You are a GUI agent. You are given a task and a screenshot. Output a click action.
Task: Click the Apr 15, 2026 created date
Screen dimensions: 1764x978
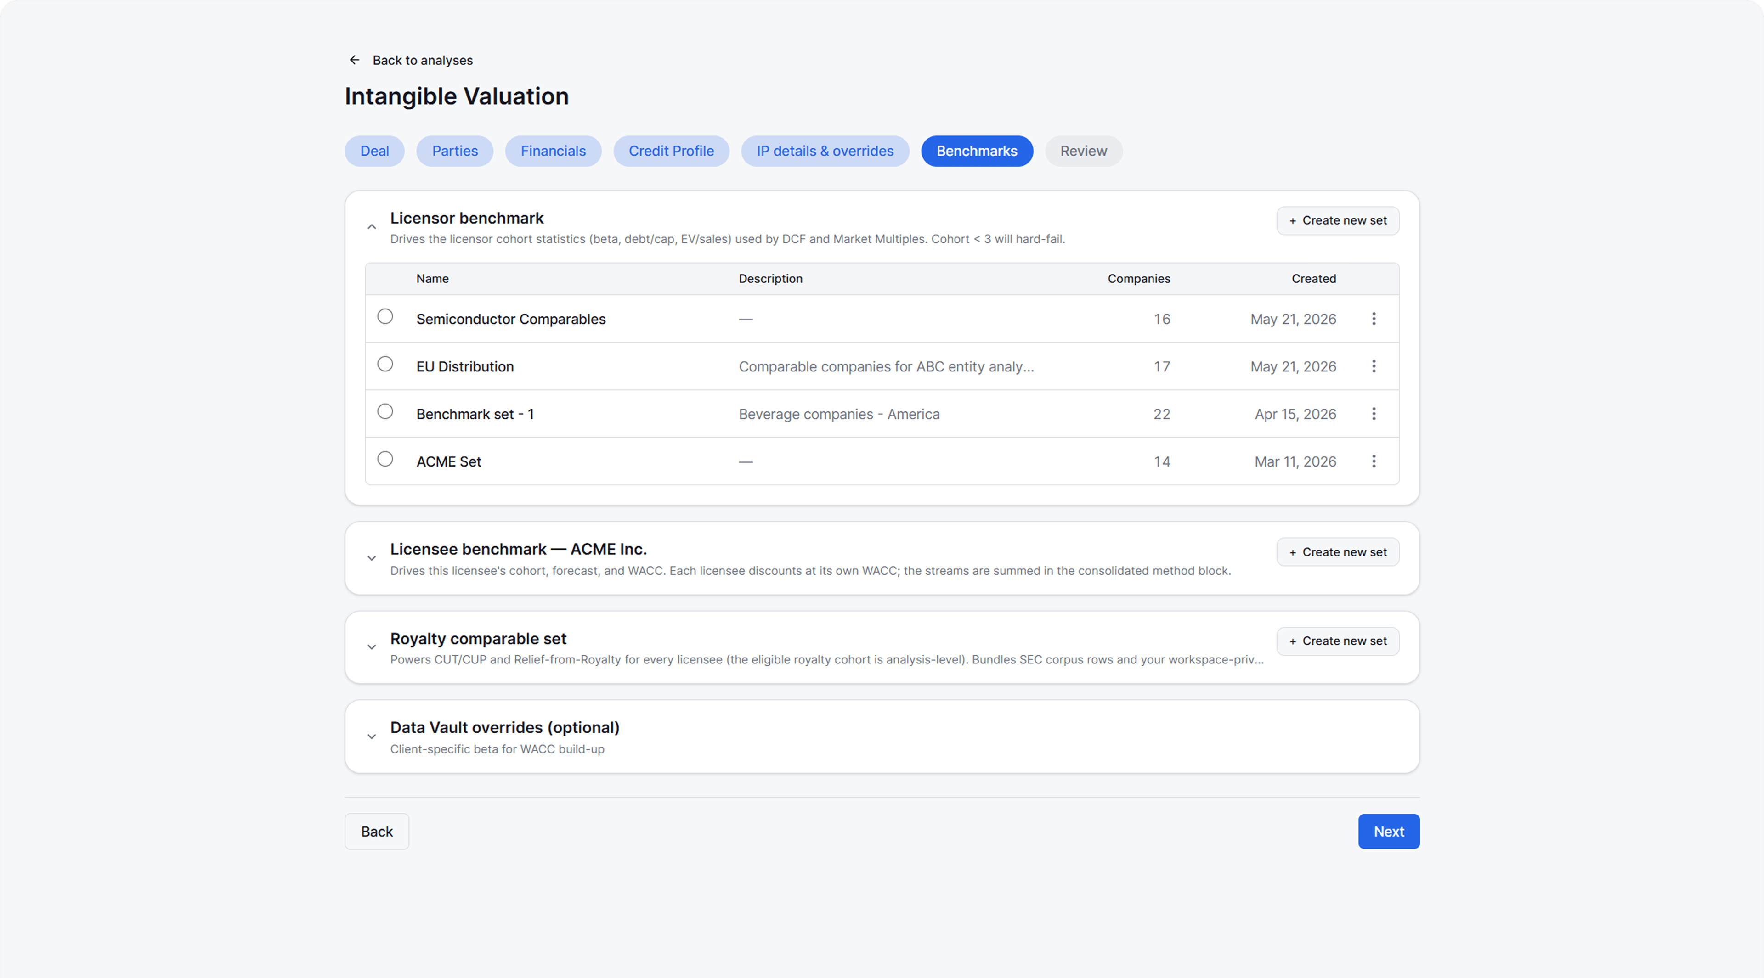[x=1295, y=415]
